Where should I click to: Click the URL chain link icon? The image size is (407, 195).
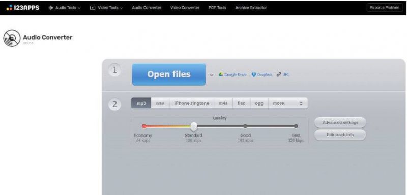[279, 74]
